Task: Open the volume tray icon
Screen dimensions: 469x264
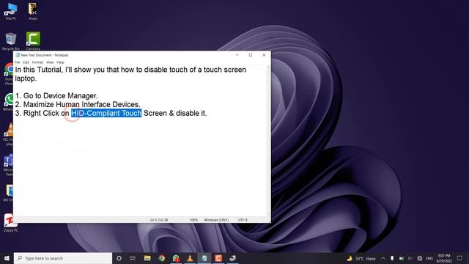Action: pos(410,258)
